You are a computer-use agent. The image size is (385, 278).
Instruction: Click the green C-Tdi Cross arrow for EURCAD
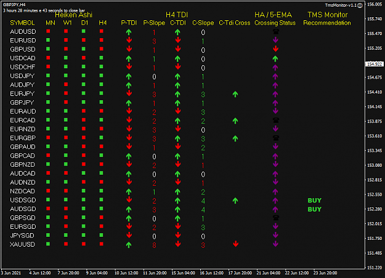coord(235,121)
